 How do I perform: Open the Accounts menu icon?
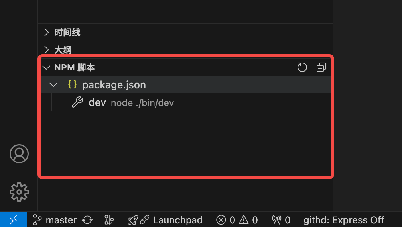click(19, 154)
